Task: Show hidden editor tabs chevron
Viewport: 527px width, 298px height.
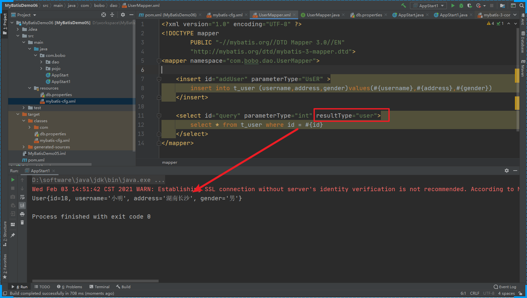Action: coord(515,15)
